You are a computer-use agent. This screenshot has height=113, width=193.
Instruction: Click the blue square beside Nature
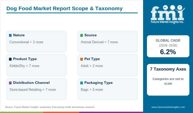coord(10,35)
